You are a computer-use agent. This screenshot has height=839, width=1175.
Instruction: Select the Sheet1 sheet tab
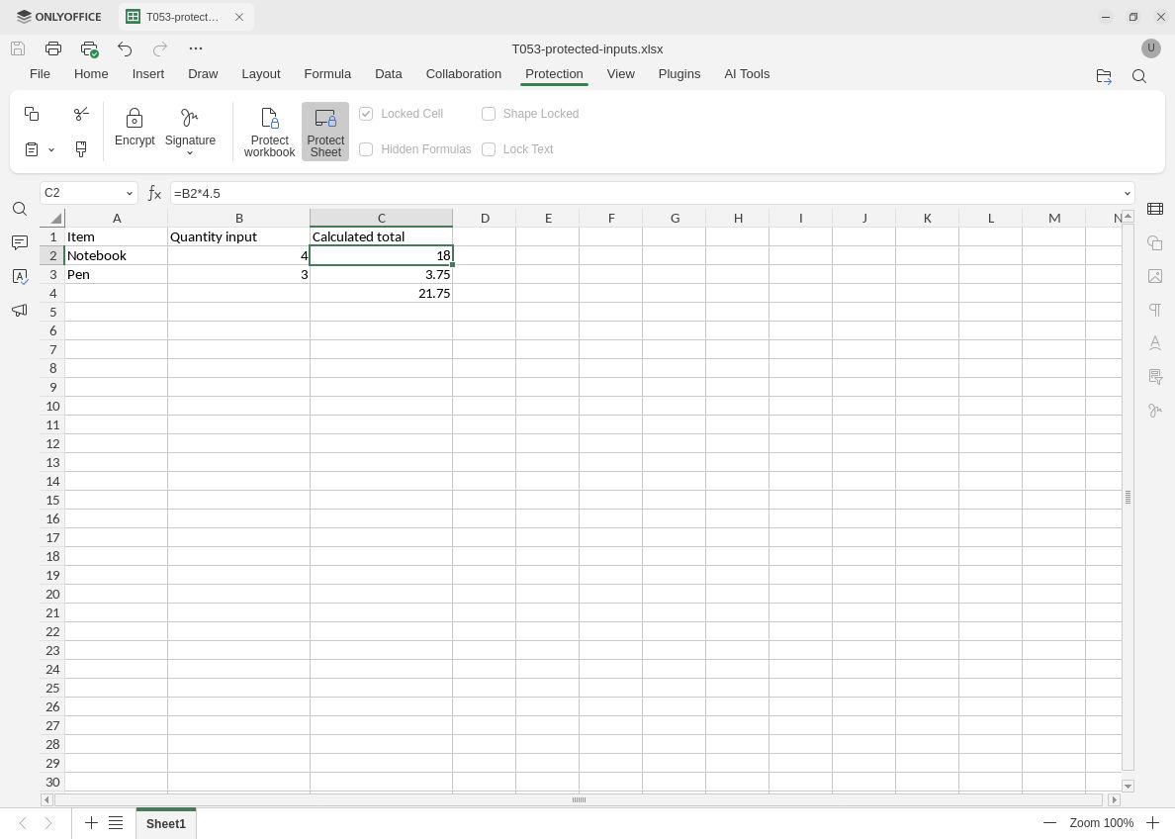[165, 824]
